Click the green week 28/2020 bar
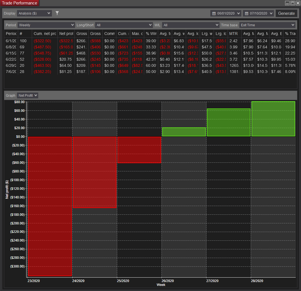 point(273,119)
